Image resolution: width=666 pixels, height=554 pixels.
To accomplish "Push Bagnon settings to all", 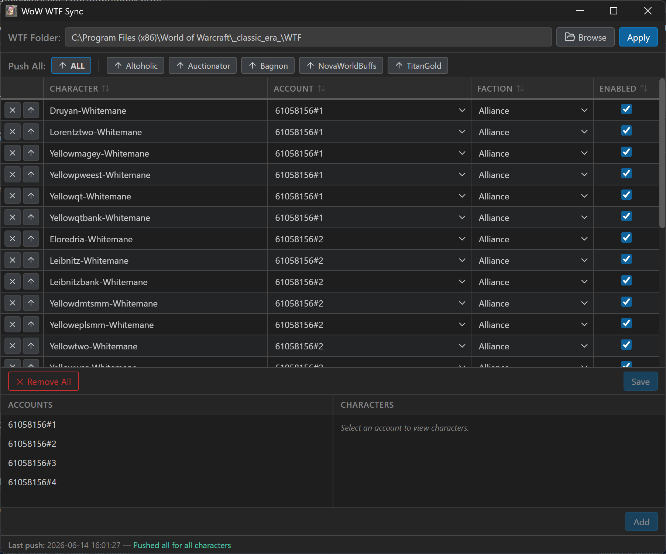I will point(268,66).
